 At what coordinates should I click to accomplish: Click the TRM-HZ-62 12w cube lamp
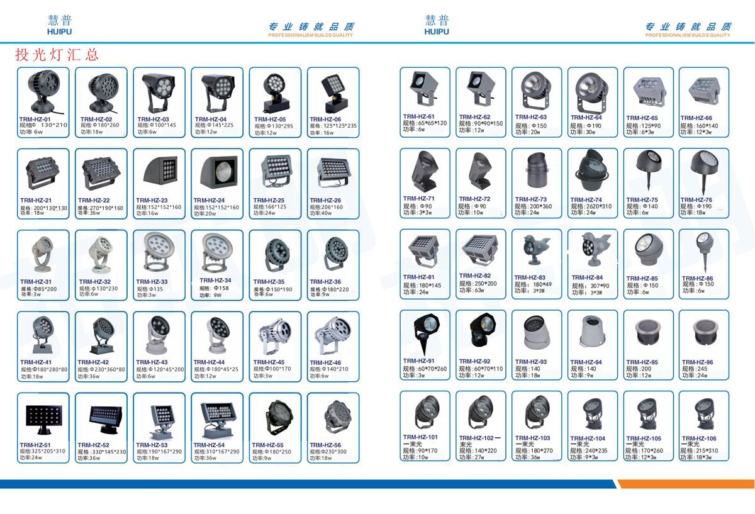(481, 90)
